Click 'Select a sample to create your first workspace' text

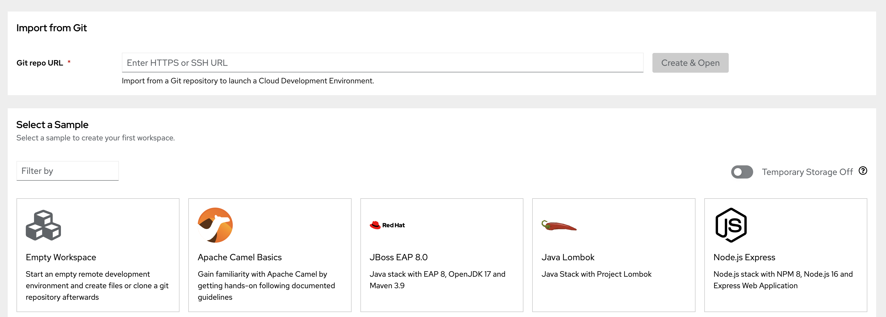tap(96, 138)
